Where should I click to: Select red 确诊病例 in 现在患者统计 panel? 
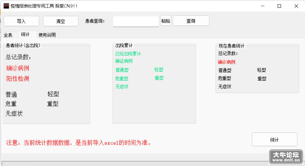point(227,62)
